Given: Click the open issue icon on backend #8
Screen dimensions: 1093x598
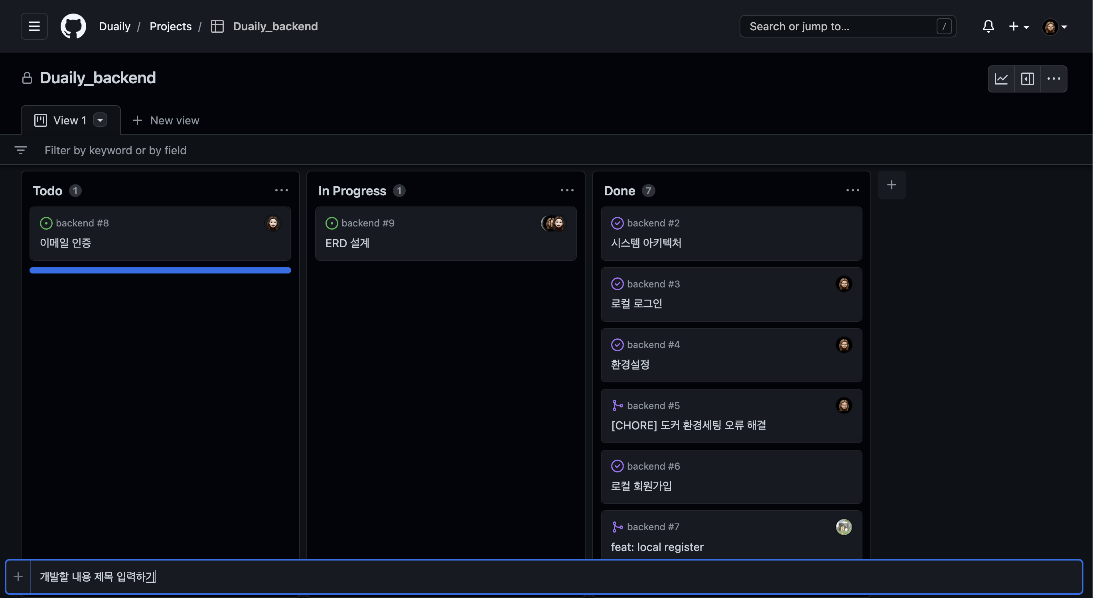Looking at the screenshot, I should [x=46, y=223].
